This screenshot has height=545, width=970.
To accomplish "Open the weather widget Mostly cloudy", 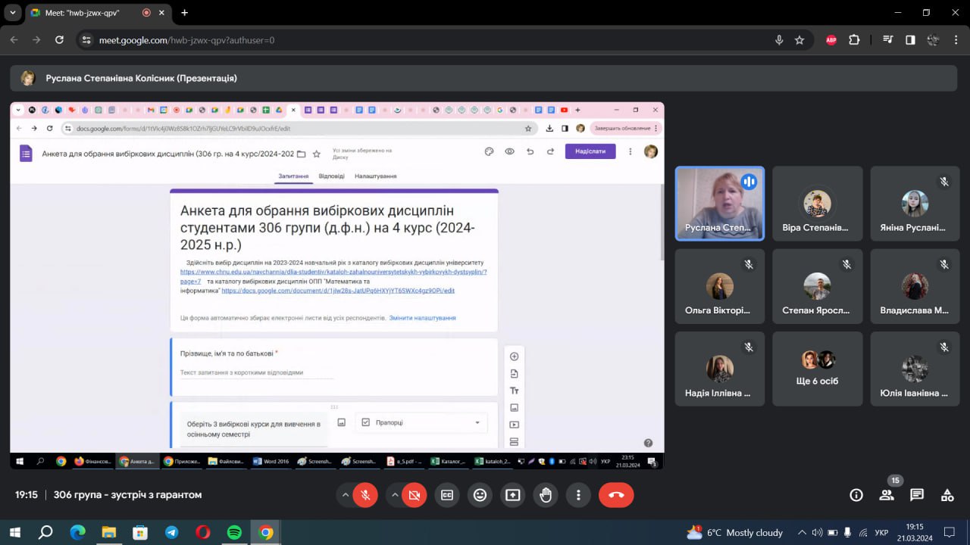I will (734, 532).
